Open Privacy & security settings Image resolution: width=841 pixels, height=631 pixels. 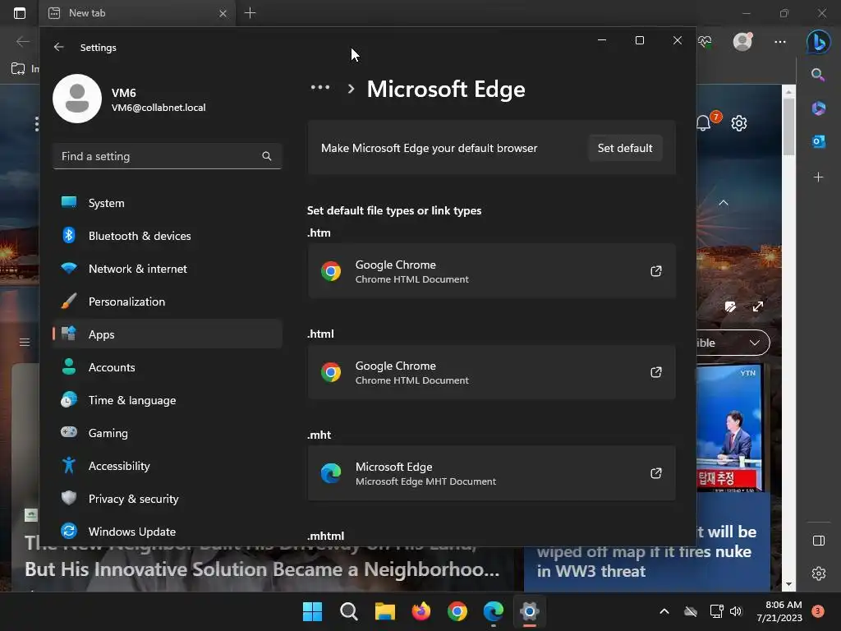point(168,499)
